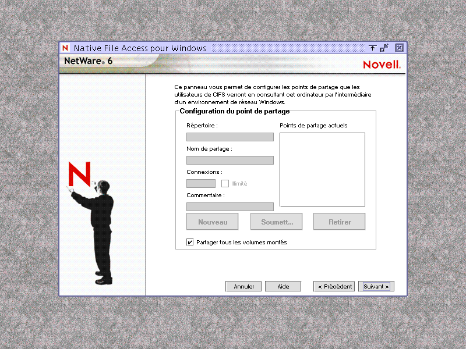Click the Commentaire input field
Viewport: 466px width, 349px height.
point(230,207)
